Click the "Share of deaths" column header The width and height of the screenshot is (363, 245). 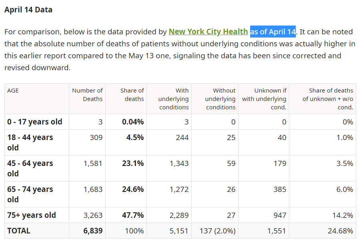pyautogui.click(x=132, y=95)
